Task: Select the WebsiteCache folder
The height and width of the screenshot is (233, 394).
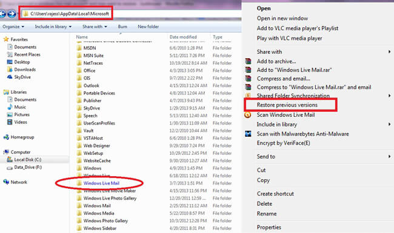Action: (97, 160)
